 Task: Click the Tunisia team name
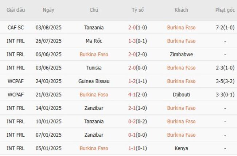point(94,68)
